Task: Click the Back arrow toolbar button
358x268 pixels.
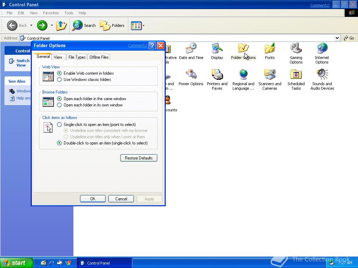Action: (12, 25)
